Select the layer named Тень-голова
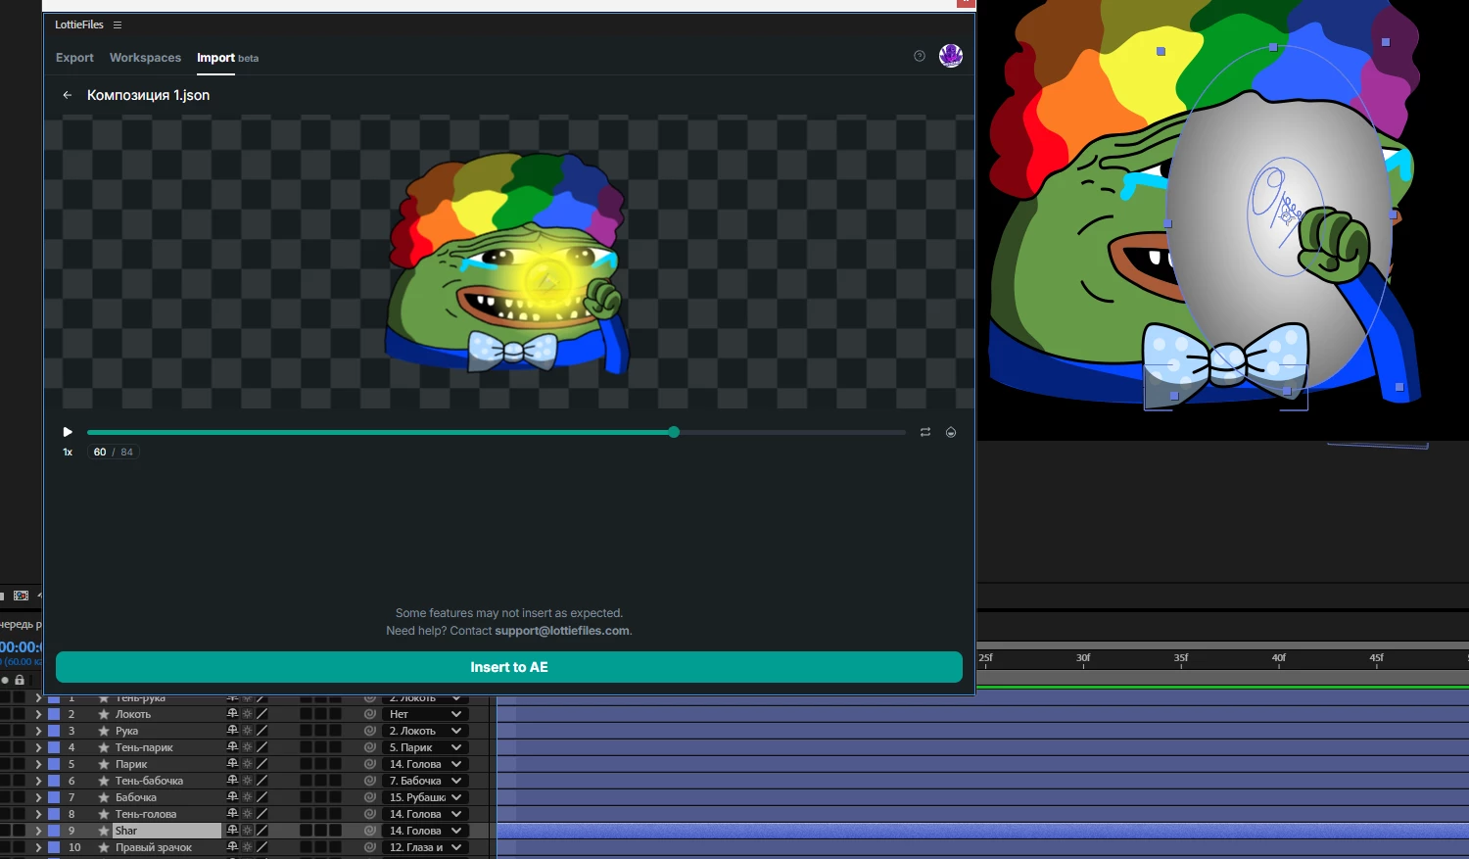The width and height of the screenshot is (1469, 859). coord(146,814)
